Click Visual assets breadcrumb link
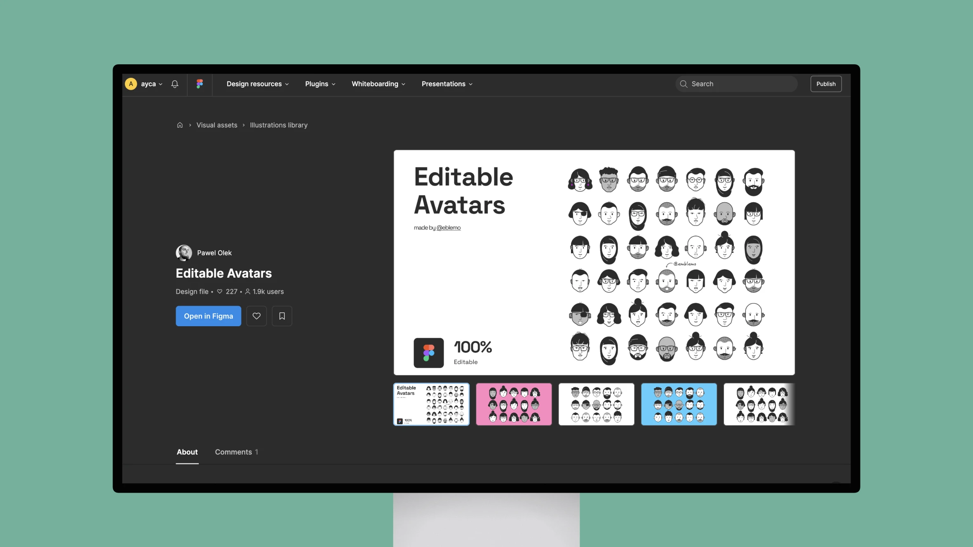This screenshot has width=973, height=547. [216, 125]
